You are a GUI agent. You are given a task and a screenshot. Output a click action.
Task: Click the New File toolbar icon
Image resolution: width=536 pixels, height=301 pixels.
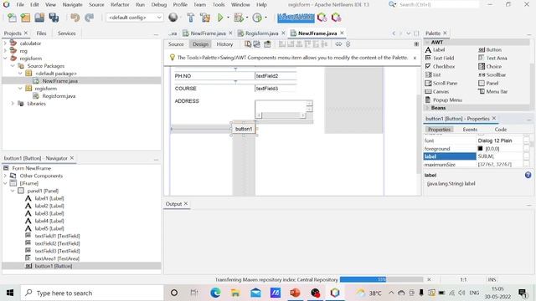(12, 18)
